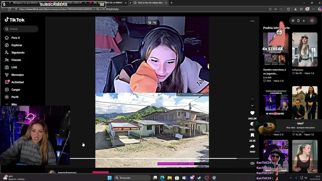
Task: Open the 'Sandra reacciona a su juguete...' title
Action: [274, 72]
